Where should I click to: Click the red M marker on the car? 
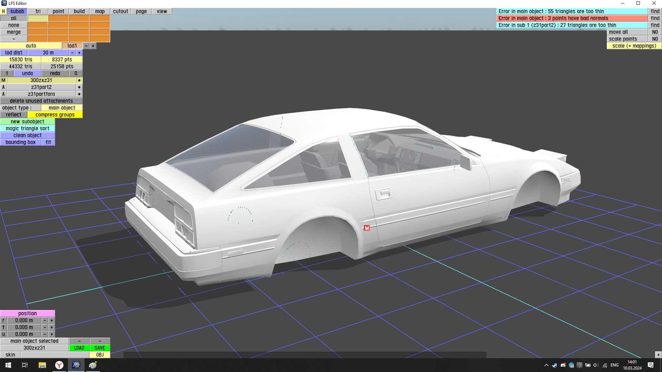(367, 228)
